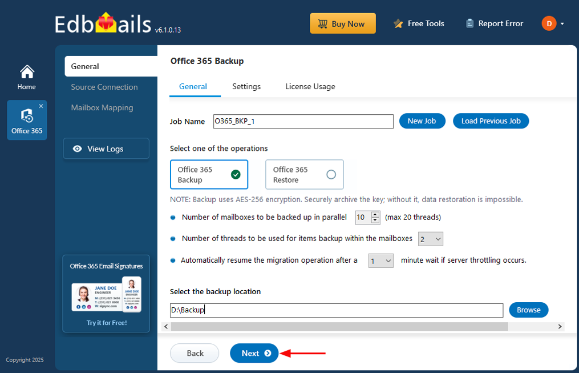Click 'Select the backup location' label
This screenshot has height=373, width=579.
pyautogui.click(x=215, y=292)
